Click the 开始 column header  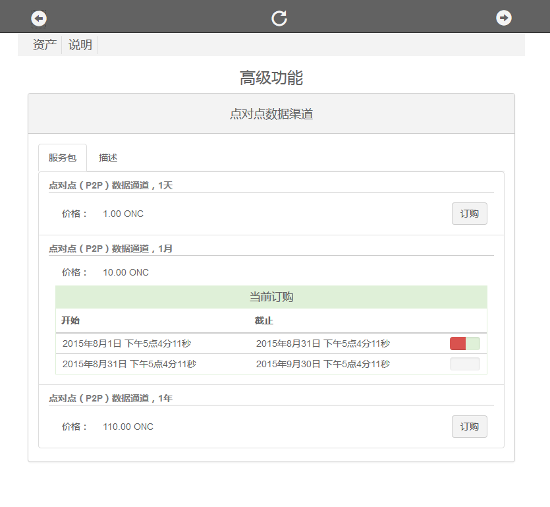(x=70, y=321)
